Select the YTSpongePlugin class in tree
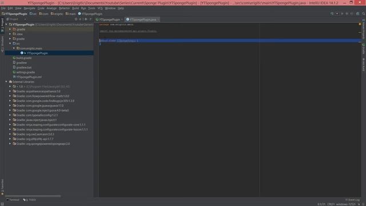This screenshot has width=366, height=206. tap(49, 53)
